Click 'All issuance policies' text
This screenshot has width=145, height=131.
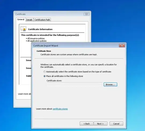36,38
